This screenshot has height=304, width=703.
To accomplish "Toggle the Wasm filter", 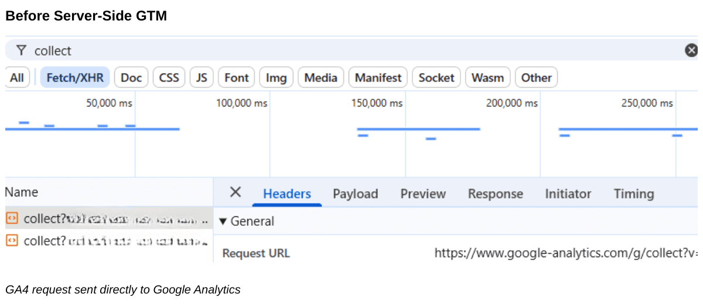I will pos(487,78).
